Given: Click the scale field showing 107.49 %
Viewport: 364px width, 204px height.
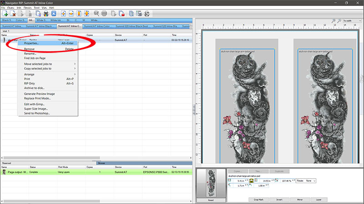Looking at the screenshot, I should 287,181.
